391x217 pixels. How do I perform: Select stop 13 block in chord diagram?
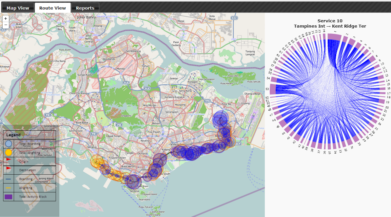click(x=381, y=77)
